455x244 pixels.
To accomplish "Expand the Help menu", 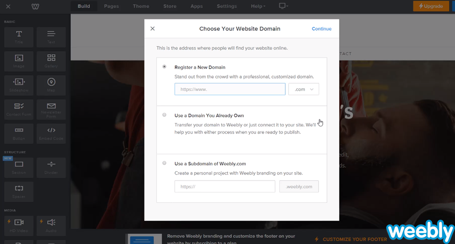I will click(258, 6).
